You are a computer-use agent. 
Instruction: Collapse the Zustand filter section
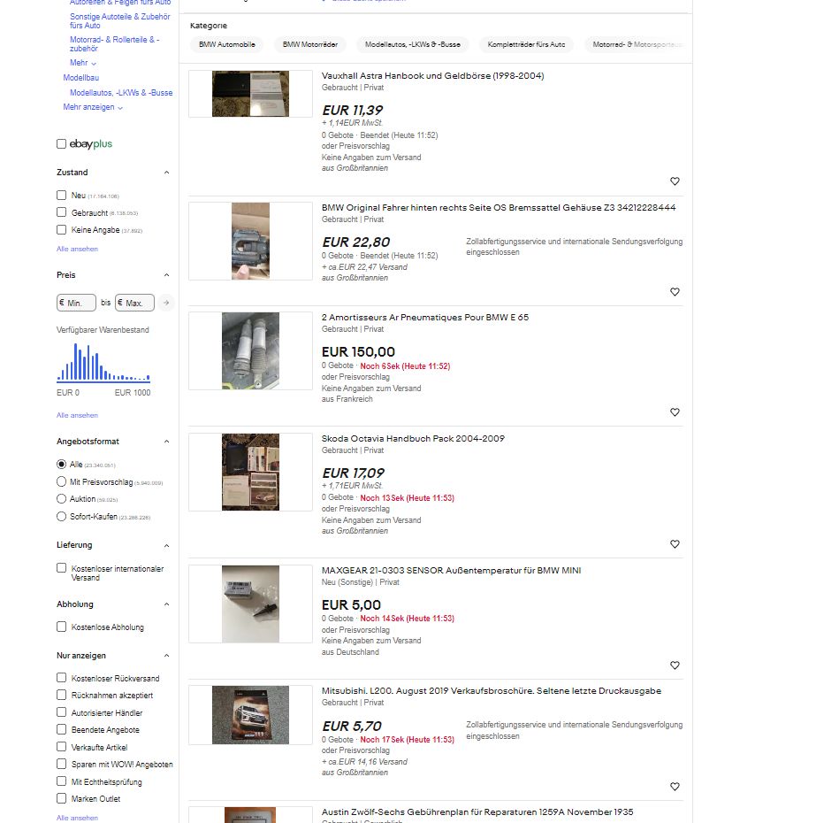167,173
